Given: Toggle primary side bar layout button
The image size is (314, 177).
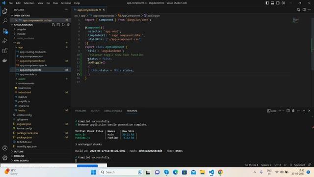Looking at the screenshot, I should click(x=267, y=3).
